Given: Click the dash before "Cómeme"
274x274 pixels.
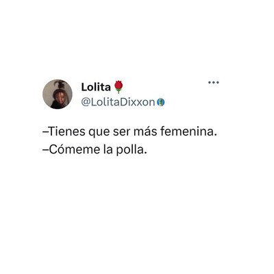Looking at the screenshot, I should pos(45,150).
